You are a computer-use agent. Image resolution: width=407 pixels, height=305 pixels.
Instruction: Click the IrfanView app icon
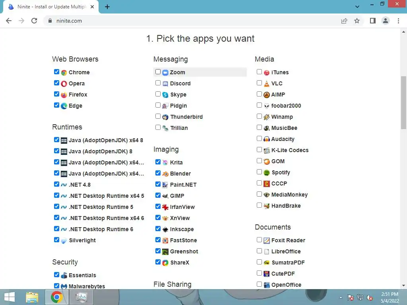pyautogui.click(x=165, y=207)
